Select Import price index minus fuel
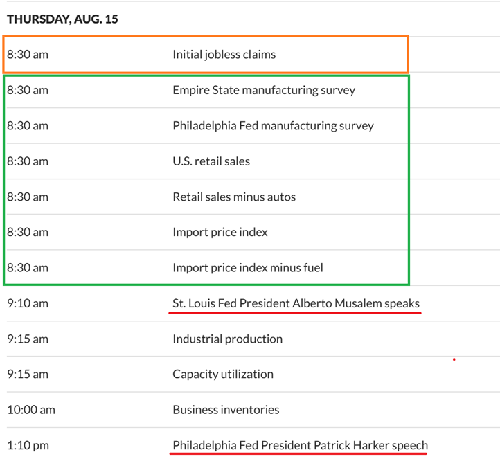 click(x=248, y=267)
